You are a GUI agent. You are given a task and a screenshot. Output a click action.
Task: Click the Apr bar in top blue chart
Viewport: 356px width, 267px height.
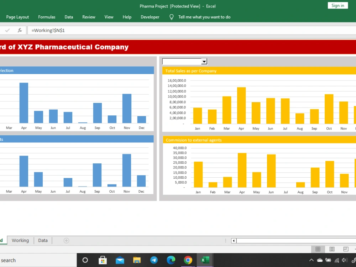[x=24, y=103]
